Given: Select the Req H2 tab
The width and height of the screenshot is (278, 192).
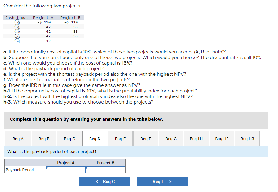Looking at the screenshot, I should coord(222,138).
